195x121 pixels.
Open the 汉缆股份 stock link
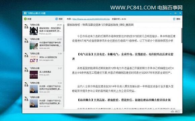[141, 54]
